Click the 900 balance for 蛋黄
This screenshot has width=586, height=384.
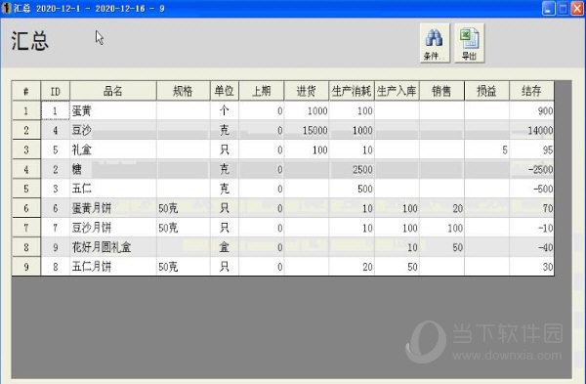pyautogui.click(x=531, y=110)
